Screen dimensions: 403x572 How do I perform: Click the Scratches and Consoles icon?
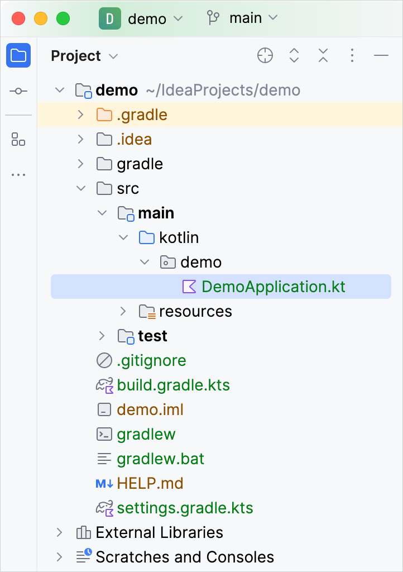coord(84,556)
